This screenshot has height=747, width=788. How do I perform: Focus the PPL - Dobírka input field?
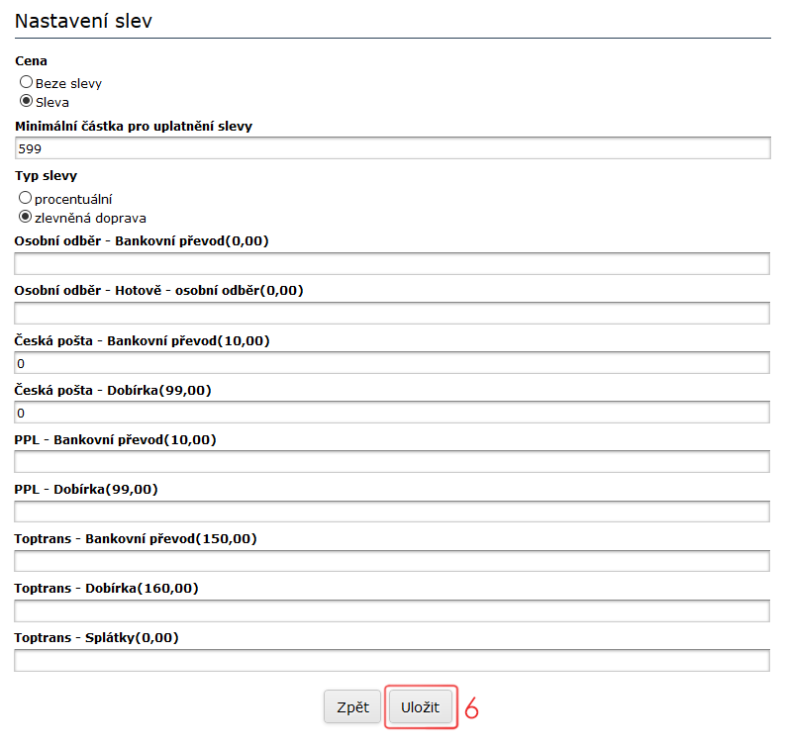(392, 512)
